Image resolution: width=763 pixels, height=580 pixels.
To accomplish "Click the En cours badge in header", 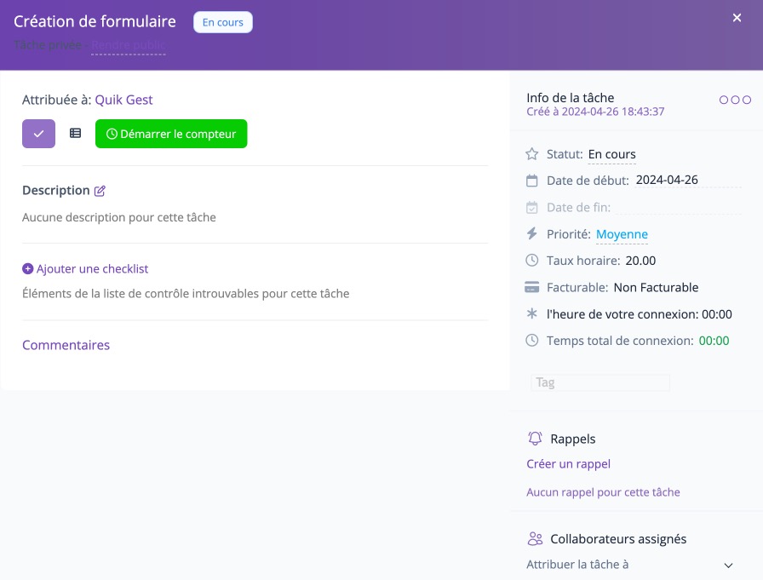I will [223, 22].
